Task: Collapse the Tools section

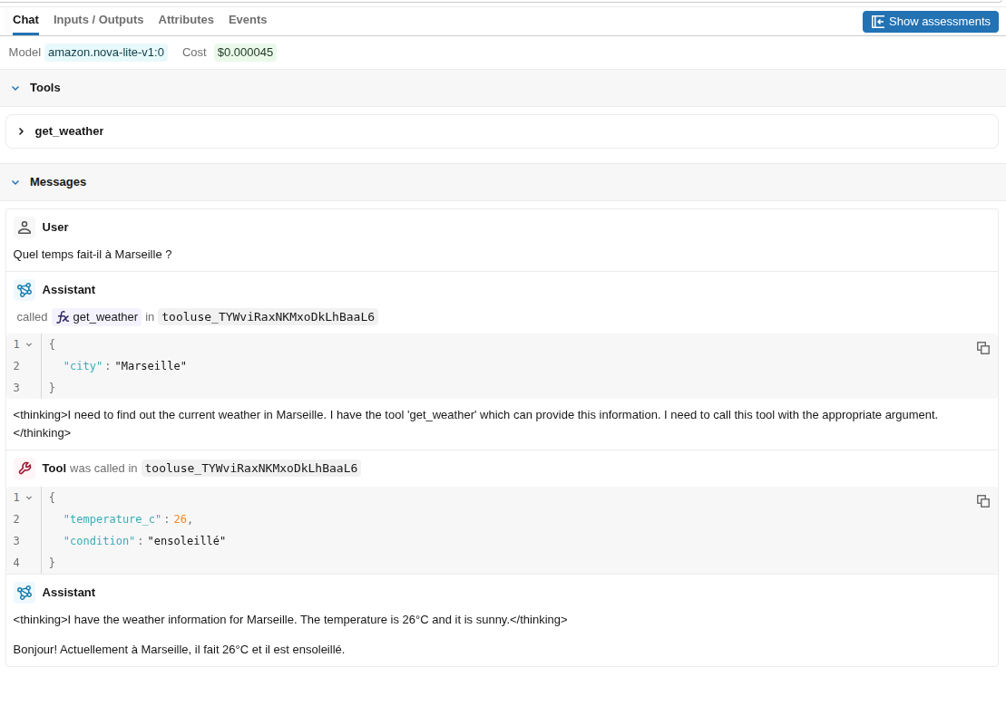Action: 15,88
